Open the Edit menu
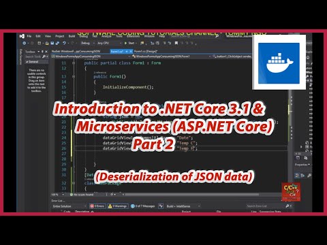Viewport: 327px width, 245px height. (x=38, y=36)
